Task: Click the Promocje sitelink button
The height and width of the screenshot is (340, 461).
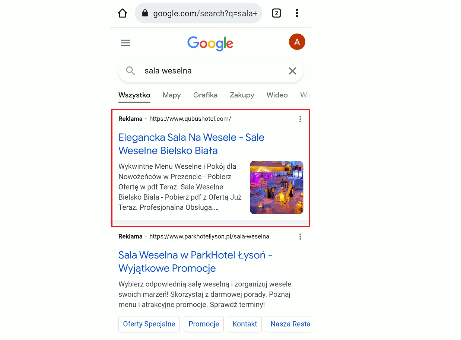Action: click(x=204, y=324)
